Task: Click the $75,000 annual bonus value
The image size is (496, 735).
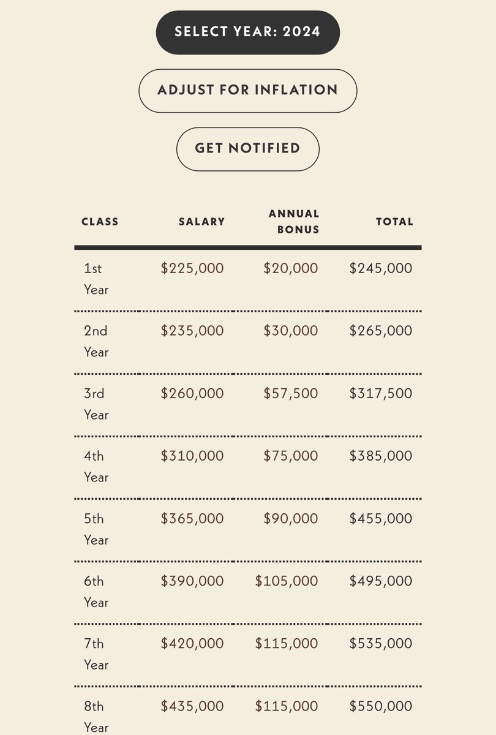Action: [x=291, y=456]
